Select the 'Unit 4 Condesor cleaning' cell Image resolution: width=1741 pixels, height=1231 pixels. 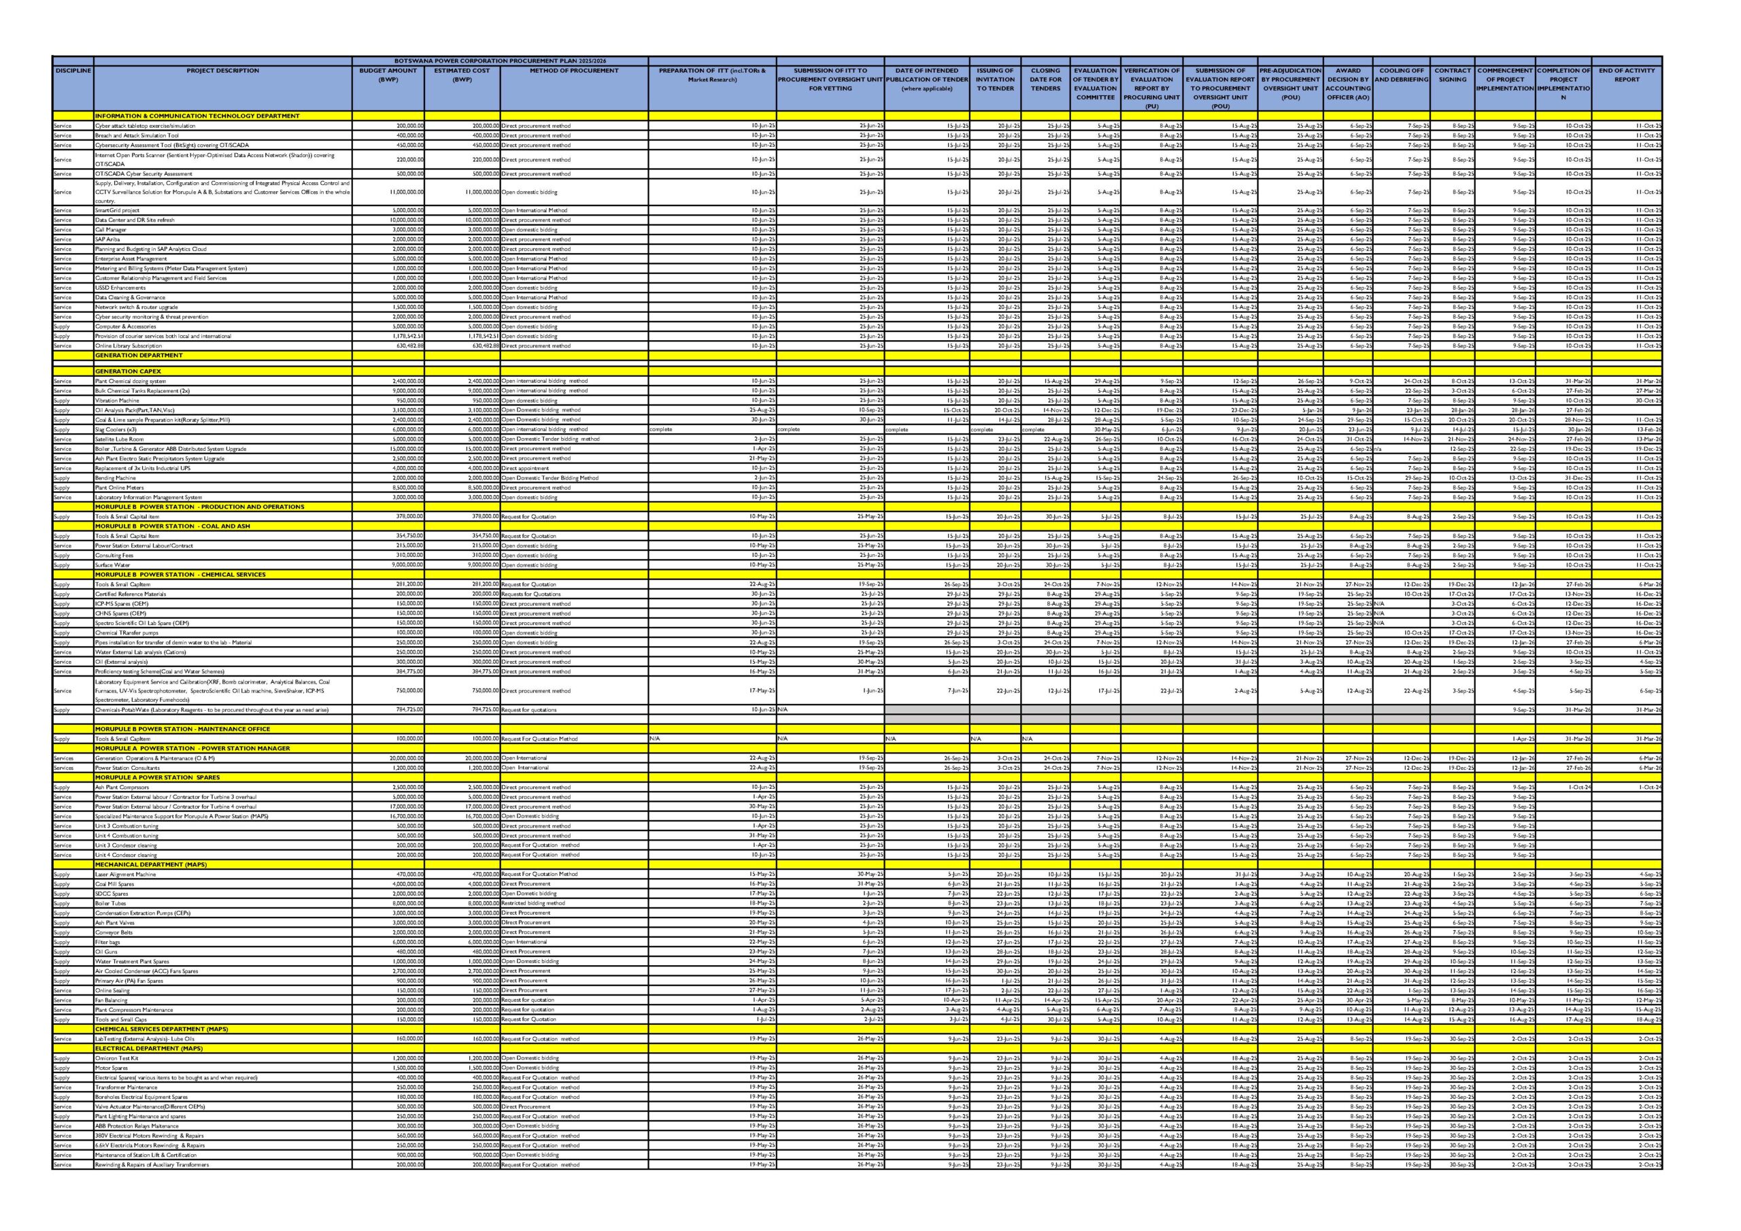pos(222,855)
